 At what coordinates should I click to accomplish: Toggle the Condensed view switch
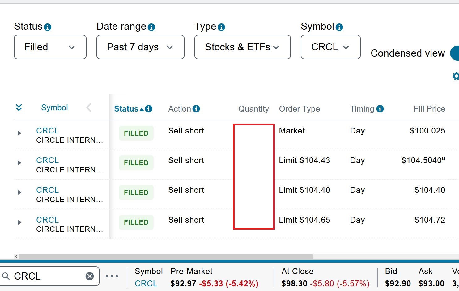[x=454, y=53]
